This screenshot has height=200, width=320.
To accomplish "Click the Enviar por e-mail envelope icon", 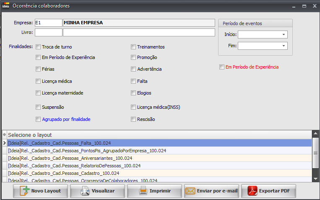I will (x=190, y=191).
